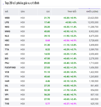Select the KDH ticker
The image size is (101, 107).
tap(7, 45)
